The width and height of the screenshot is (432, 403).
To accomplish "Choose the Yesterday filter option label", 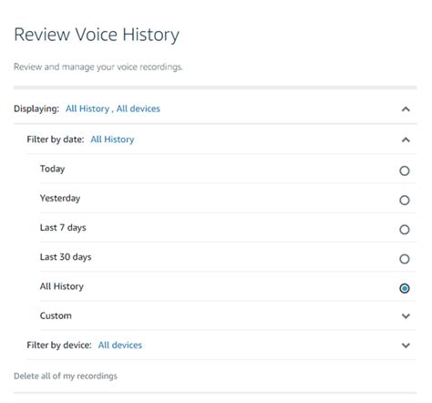I will click(x=60, y=198).
